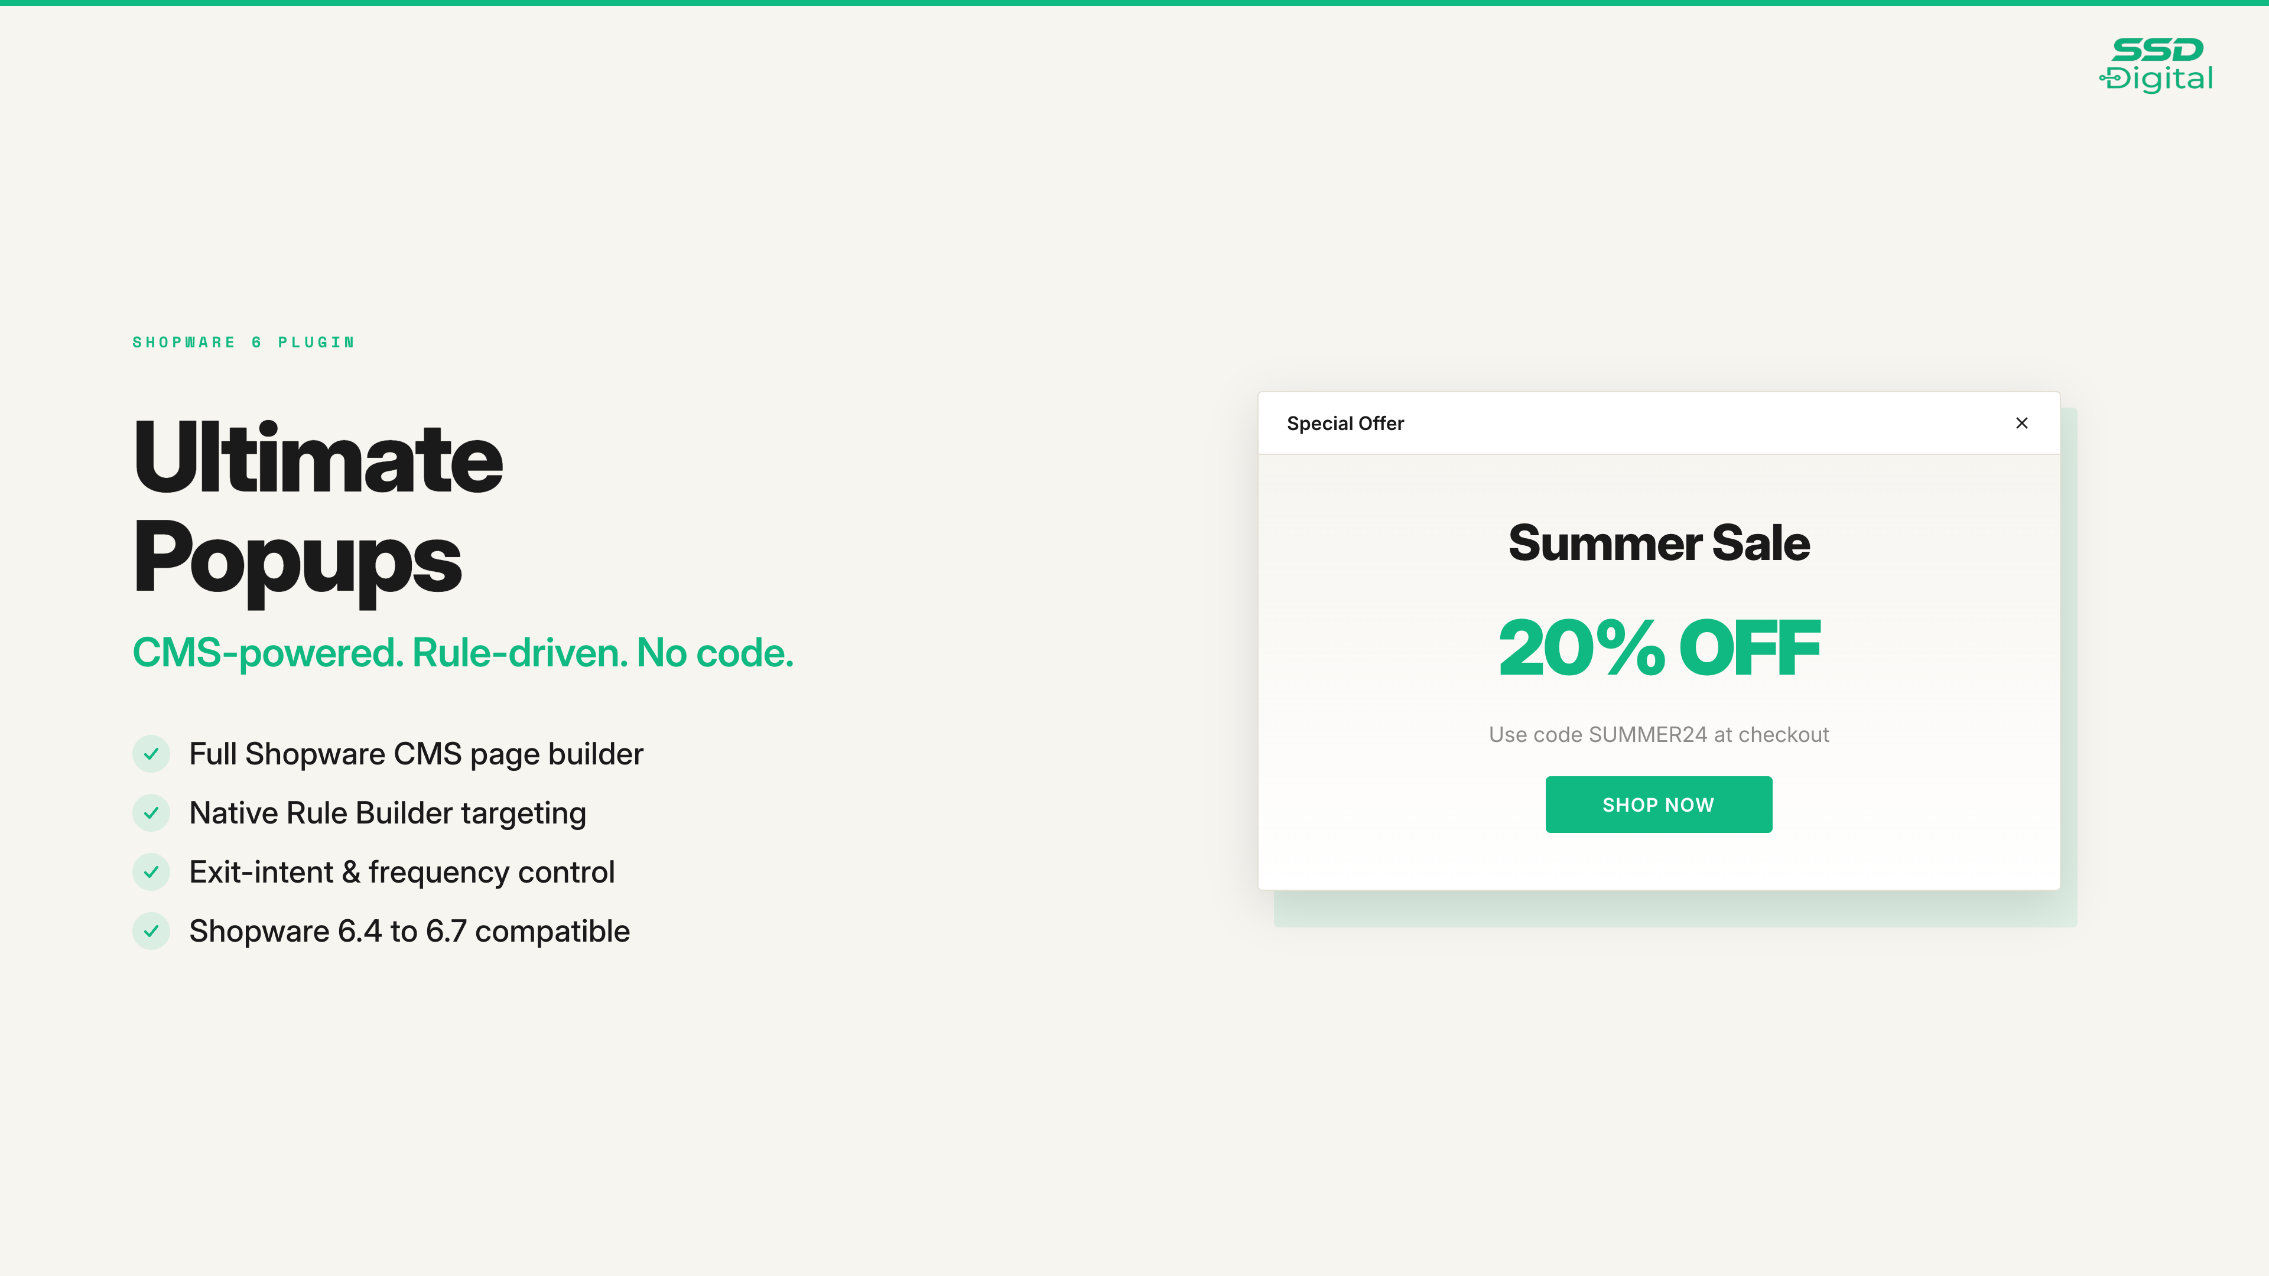The width and height of the screenshot is (2269, 1276).
Task: Click the 'Summer Sale' popup heading
Action: tap(1659, 542)
